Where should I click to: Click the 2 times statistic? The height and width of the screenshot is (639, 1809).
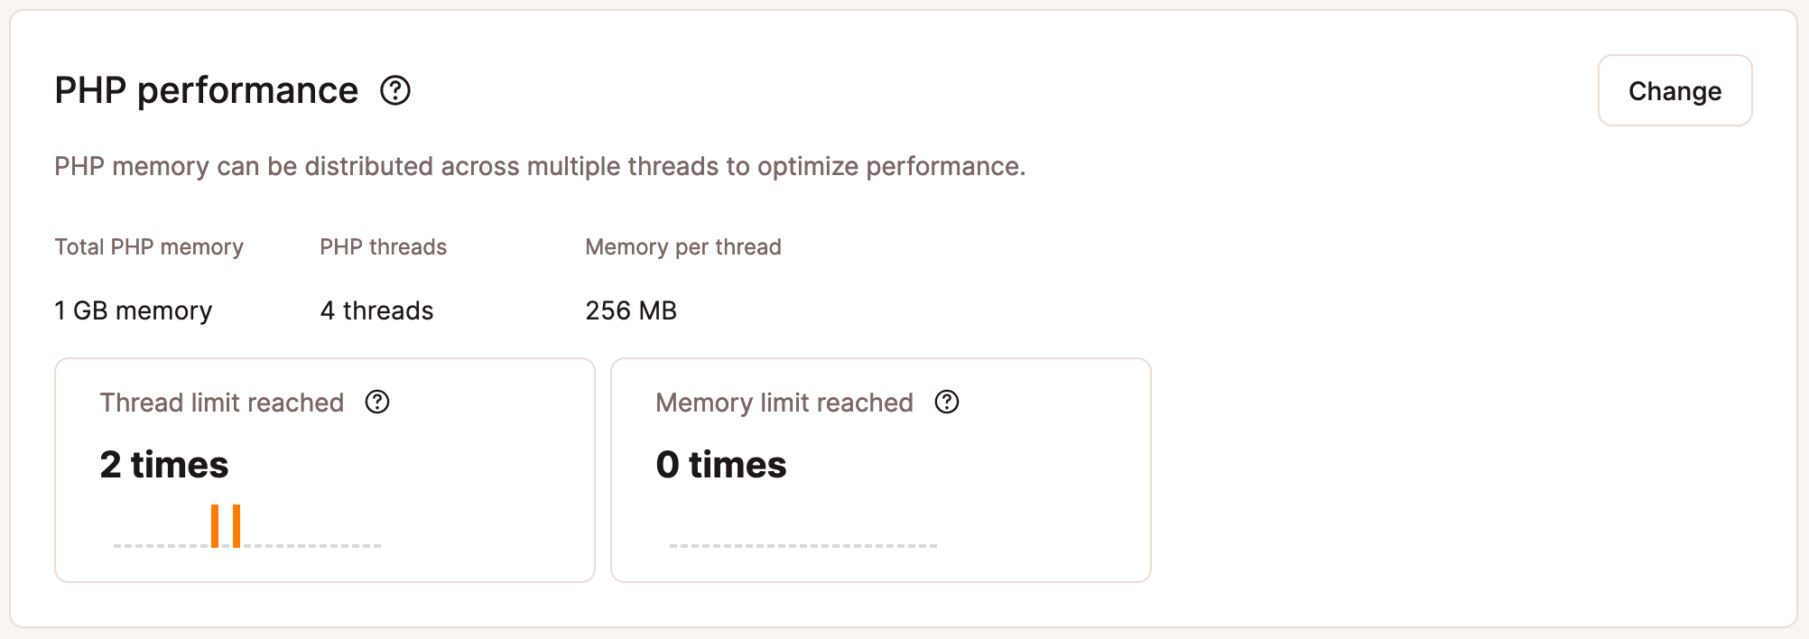pos(164,465)
